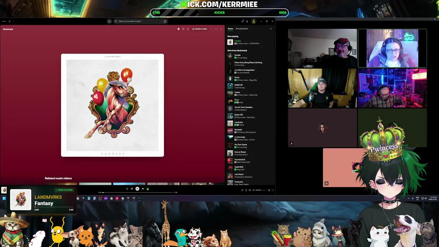Open the What's New notification bell
The image size is (439, 247).
click(242, 21)
